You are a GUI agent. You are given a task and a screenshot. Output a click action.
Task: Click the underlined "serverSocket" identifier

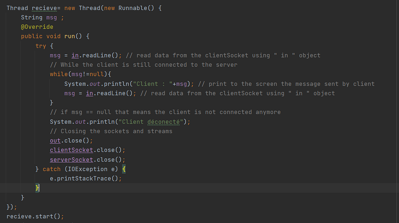(x=71, y=159)
